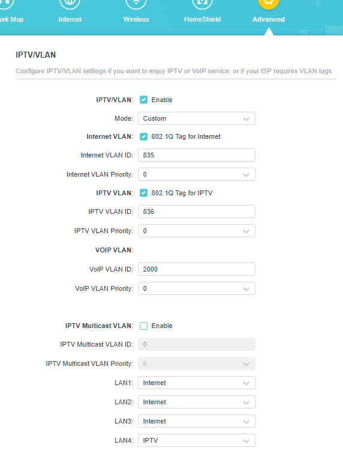Open the VoIP VLAN Priority dropdown
Image resolution: width=343 pixels, height=465 pixels.
click(x=197, y=288)
